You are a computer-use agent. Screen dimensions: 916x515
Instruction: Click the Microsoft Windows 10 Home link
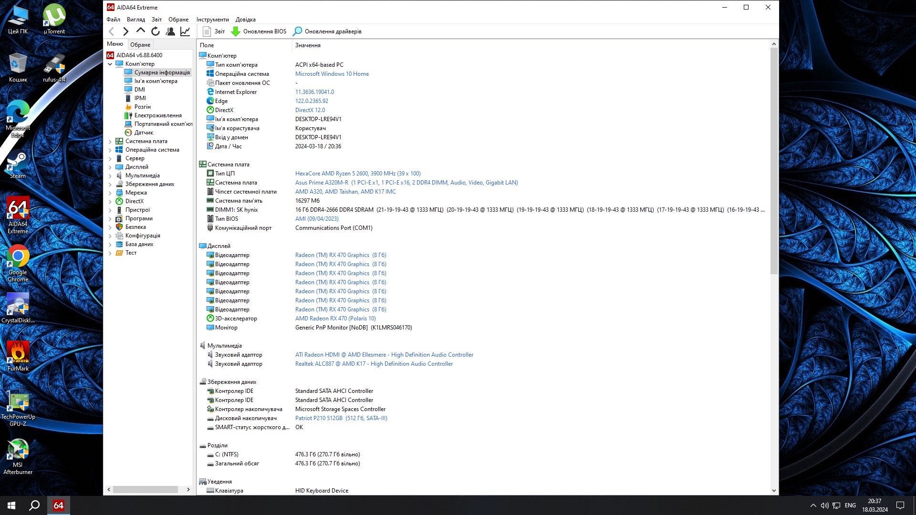point(332,73)
